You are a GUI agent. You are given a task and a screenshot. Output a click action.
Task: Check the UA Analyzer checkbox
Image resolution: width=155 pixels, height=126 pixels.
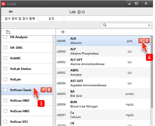[x=5, y=37]
